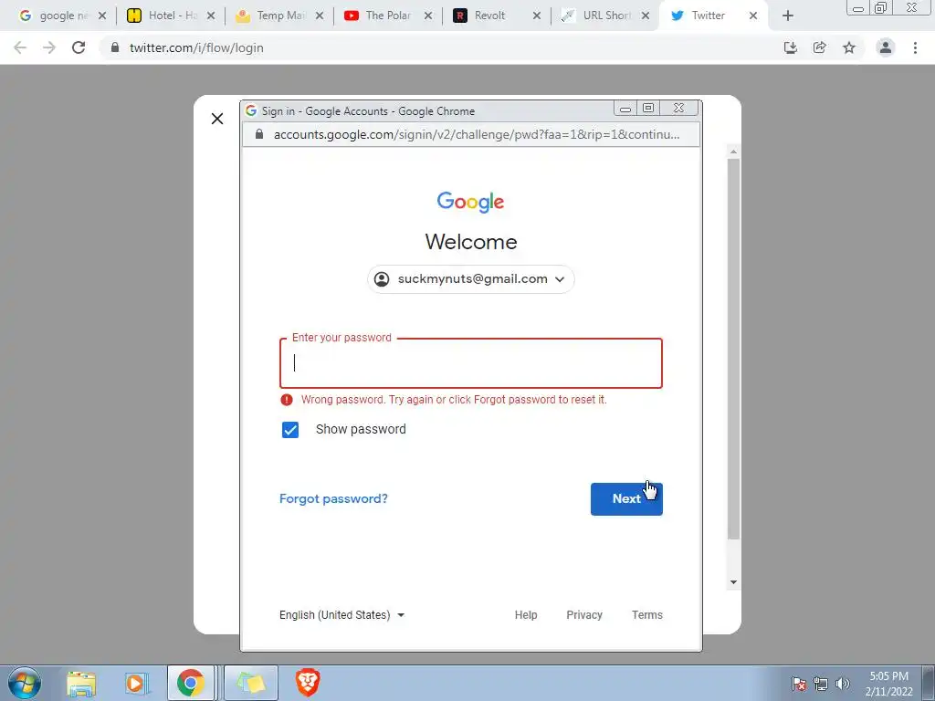Open Windows Explorer from taskbar
This screenshot has height=701, width=935.
(81, 684)
